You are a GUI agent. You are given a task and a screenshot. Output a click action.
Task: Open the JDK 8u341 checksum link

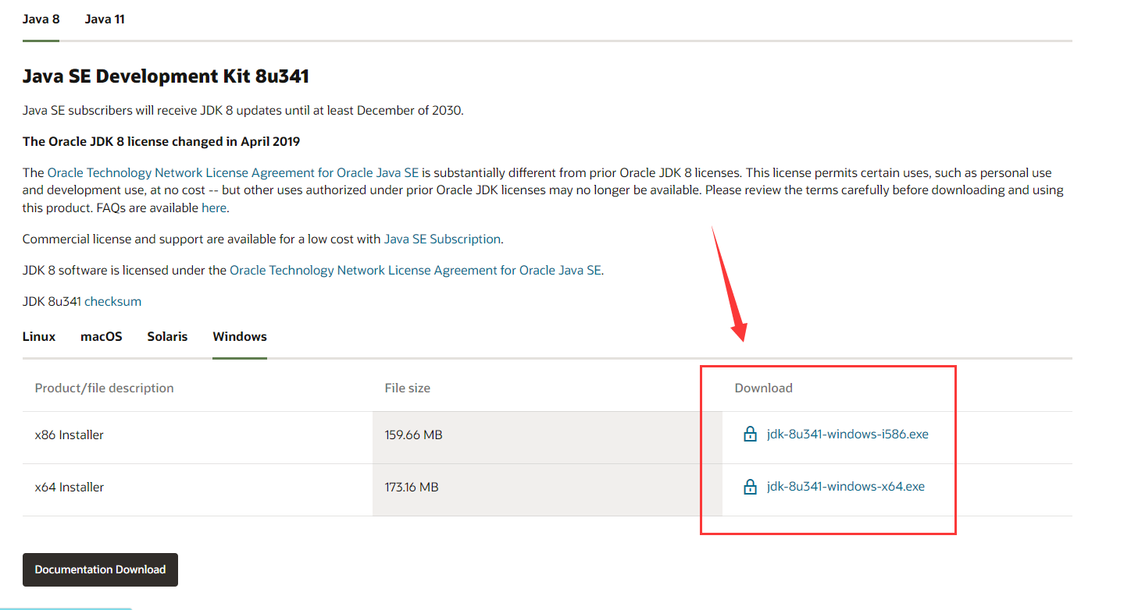(x=112, y=301)
